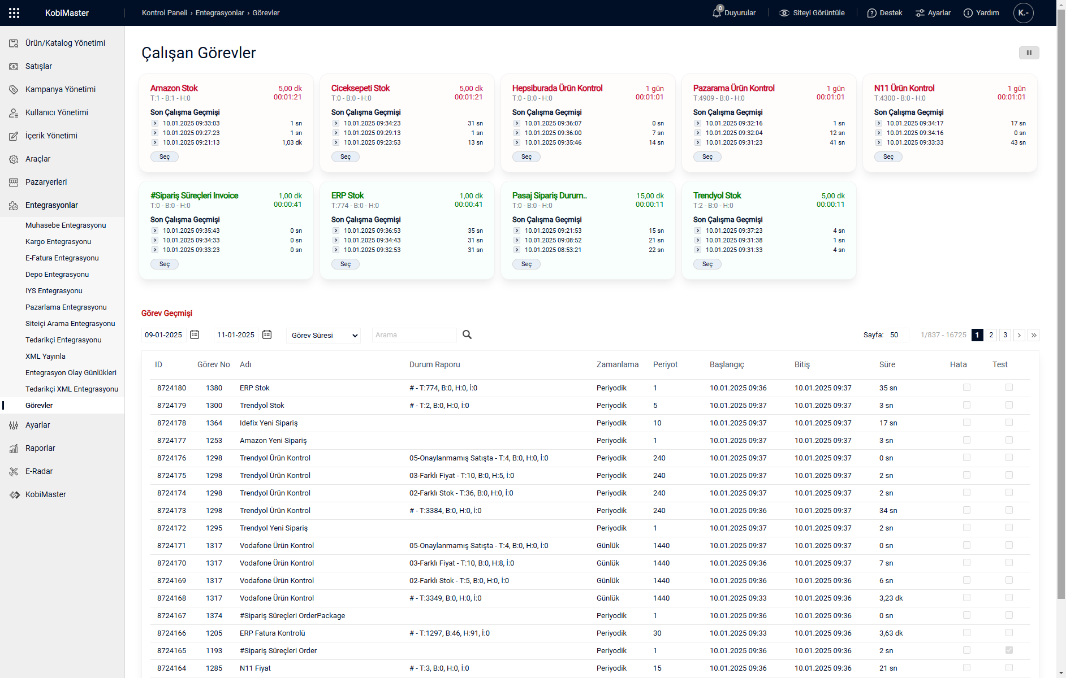This screenshot has height=678, width=1066.
Task: Select the Görevler submenu item
Action: click(x=39, y=405)
